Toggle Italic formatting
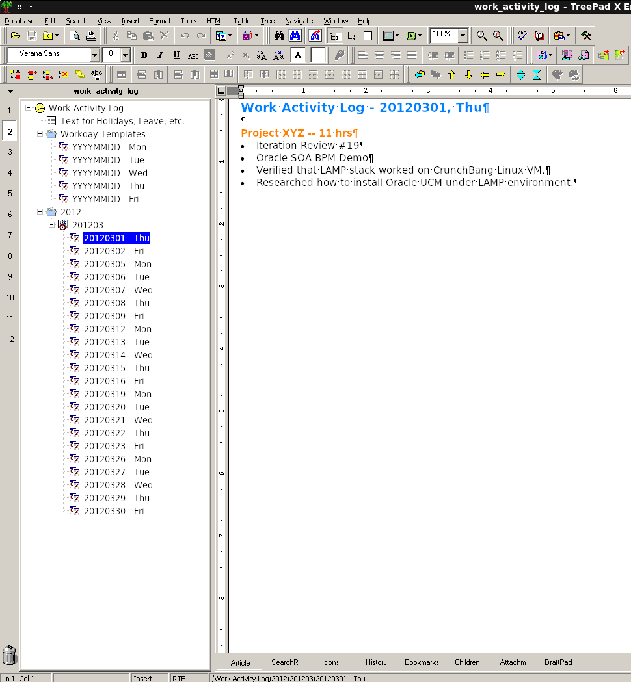 tap(160, 55)
